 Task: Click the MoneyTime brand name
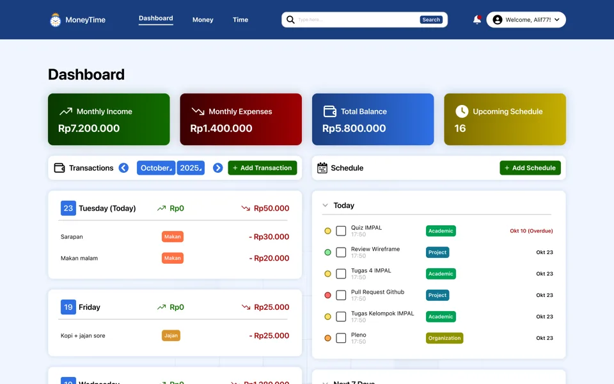(85, 20)
